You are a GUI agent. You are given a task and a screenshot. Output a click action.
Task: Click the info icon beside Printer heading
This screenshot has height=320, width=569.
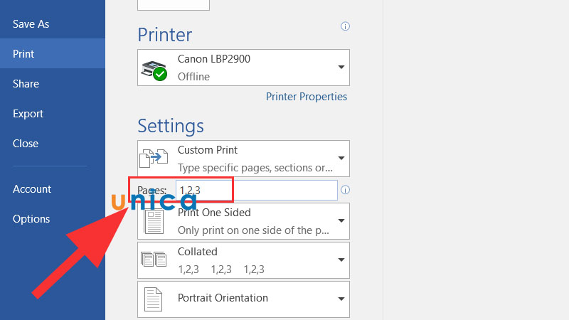click(345, 26)
